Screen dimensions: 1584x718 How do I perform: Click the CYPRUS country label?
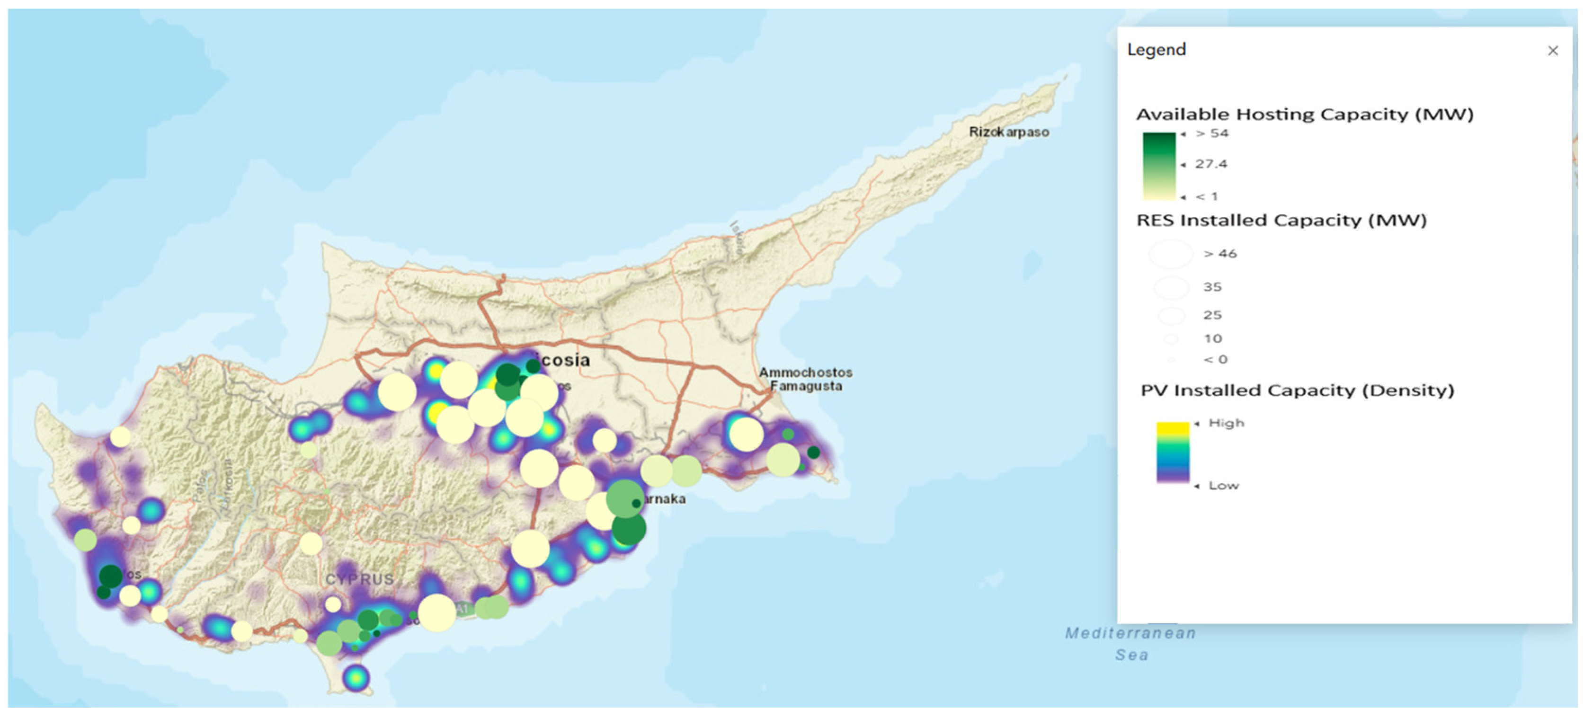click(359, 579)
